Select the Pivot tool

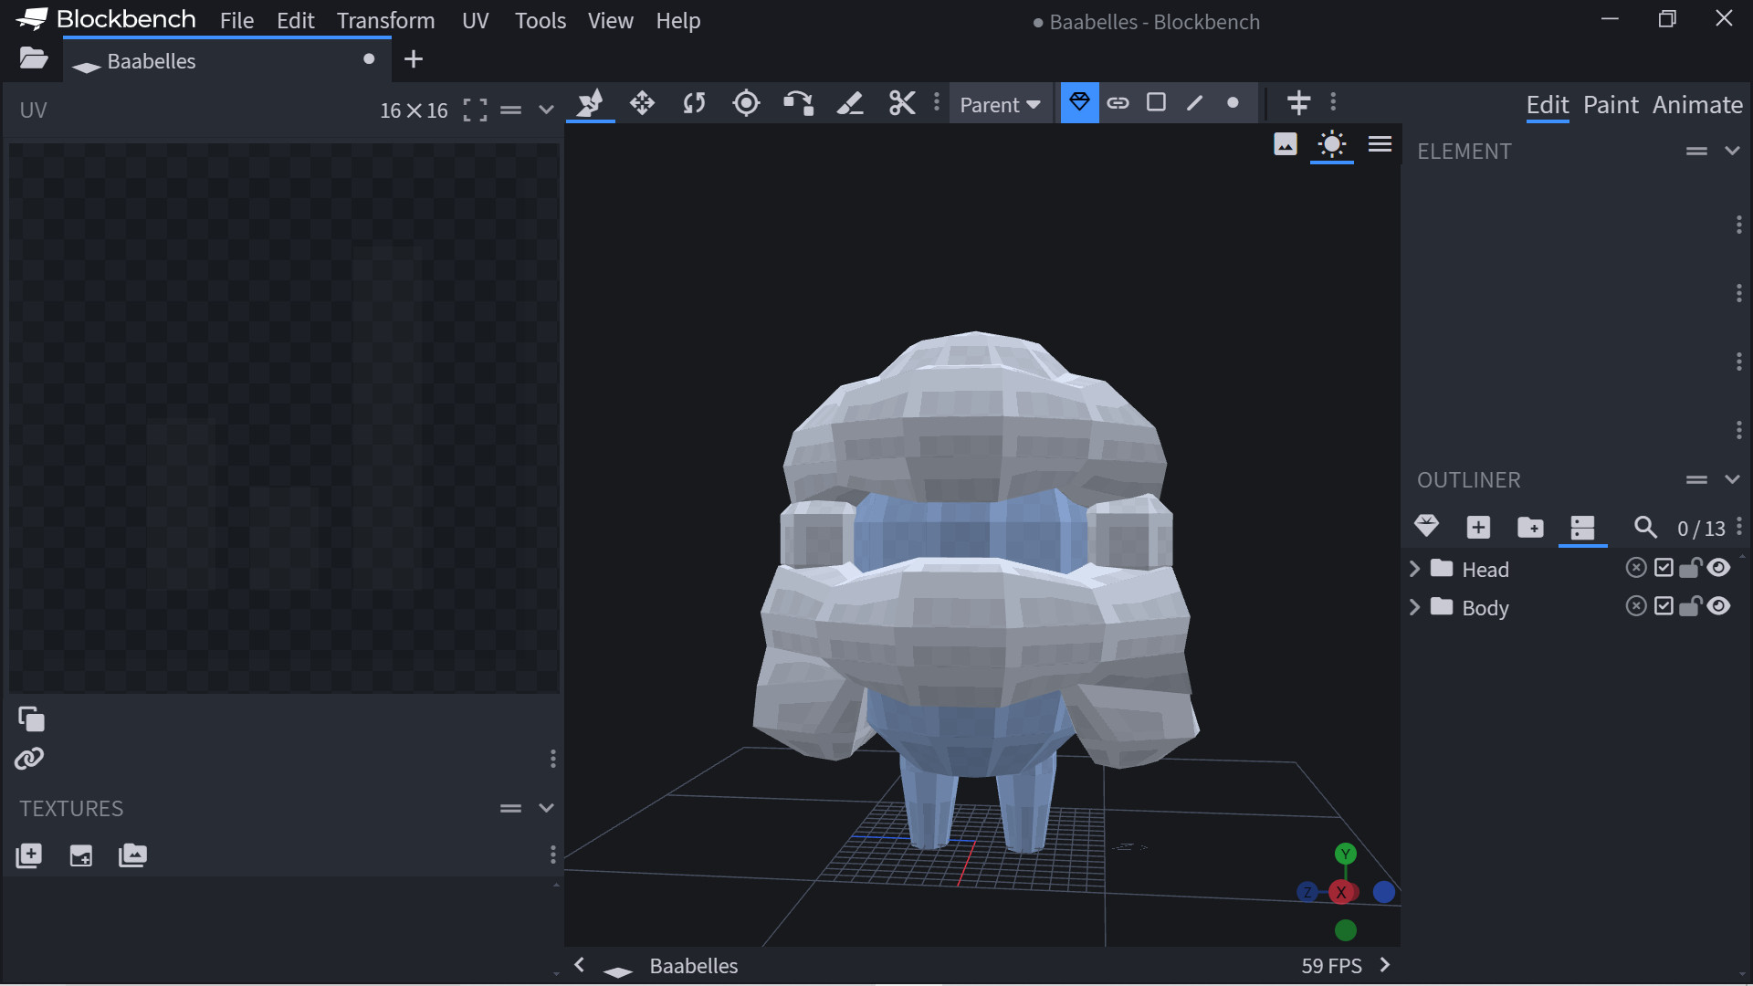[746, 103]
